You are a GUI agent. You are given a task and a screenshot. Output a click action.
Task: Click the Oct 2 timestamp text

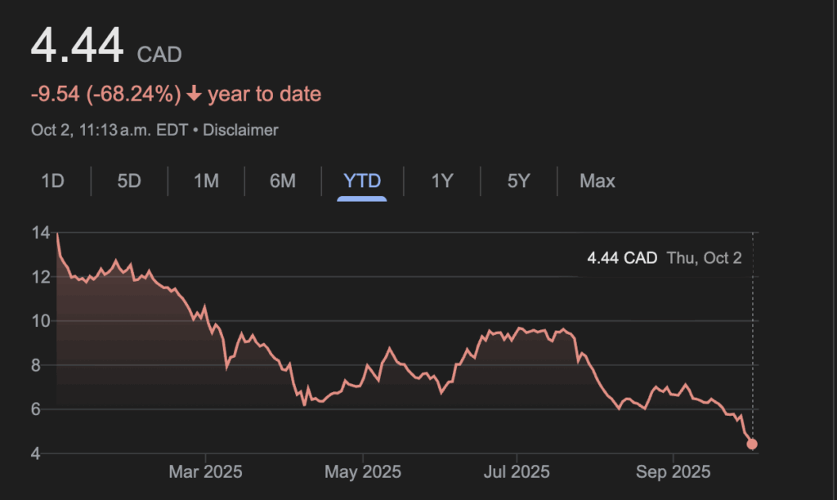coord(110,130)
